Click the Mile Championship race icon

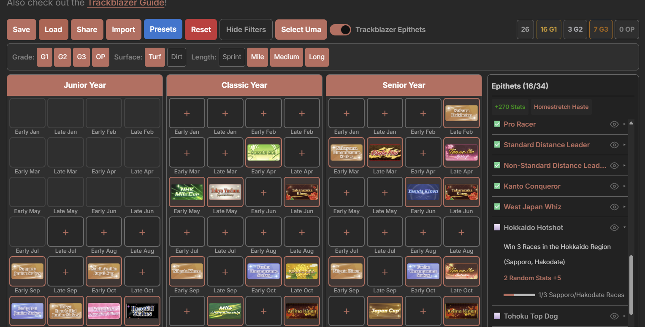click(225, 311)
